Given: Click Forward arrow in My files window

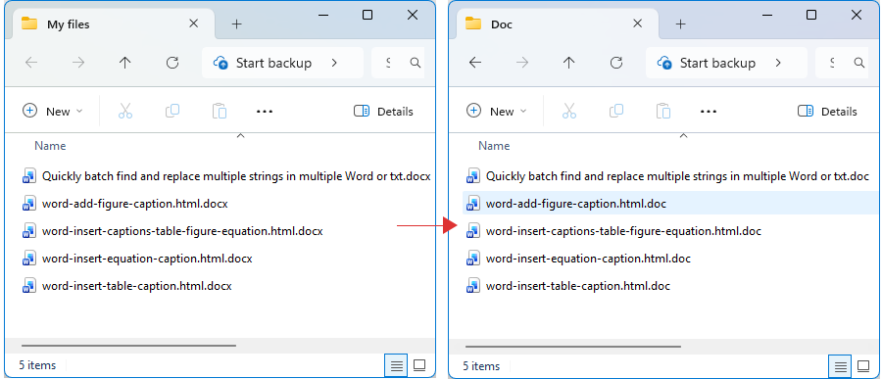Looking at the screenshot, I should tap(78, 63).
